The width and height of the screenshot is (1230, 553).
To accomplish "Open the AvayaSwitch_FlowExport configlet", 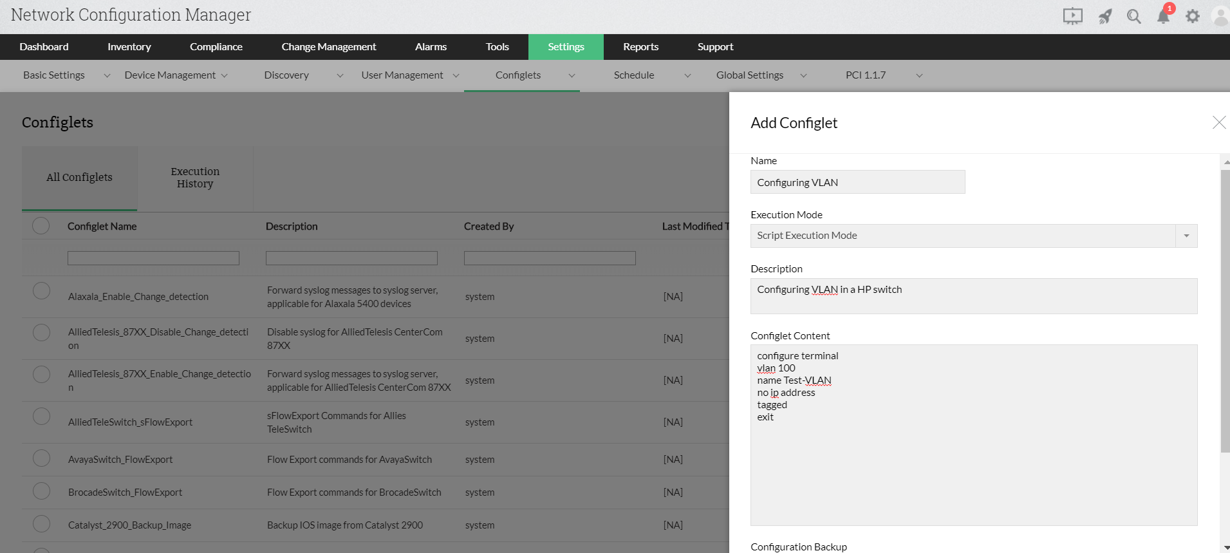I will (x=120, y=460).
